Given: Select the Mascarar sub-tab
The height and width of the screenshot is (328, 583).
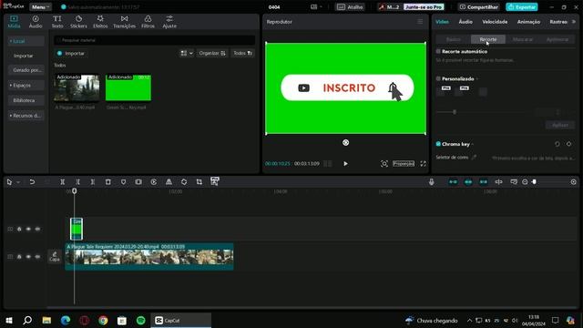Looking at the screenshot, I should 523,39.
